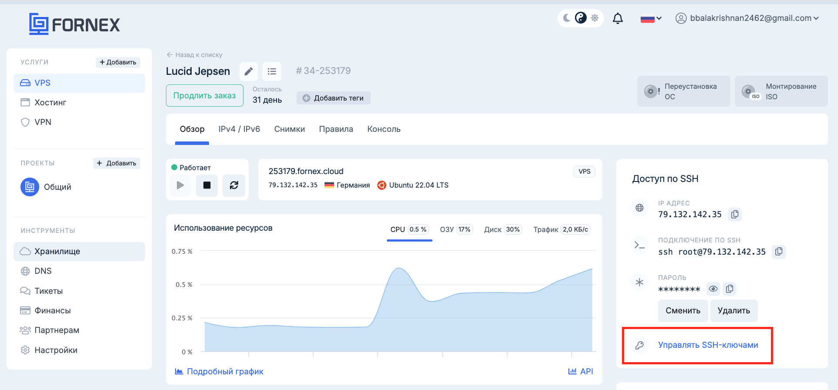Open Подробный график link
This screenshot has height=390, width=838.
click(x=219, y=372)
